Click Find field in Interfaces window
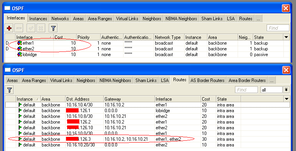296x151 pixels. [278, 28]
